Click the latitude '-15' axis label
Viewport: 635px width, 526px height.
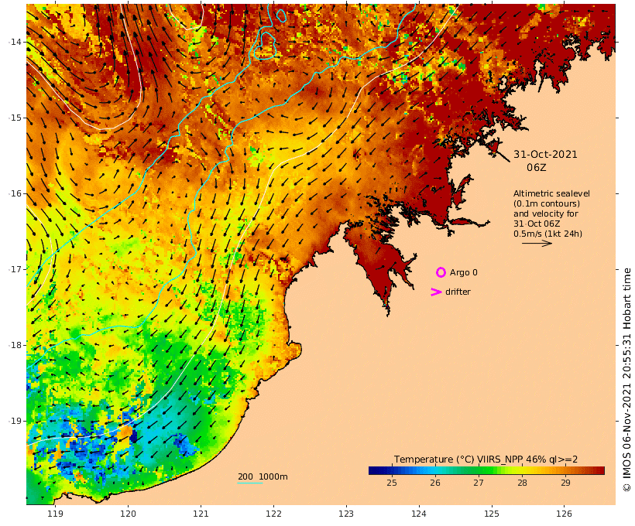tap(15, 118)
